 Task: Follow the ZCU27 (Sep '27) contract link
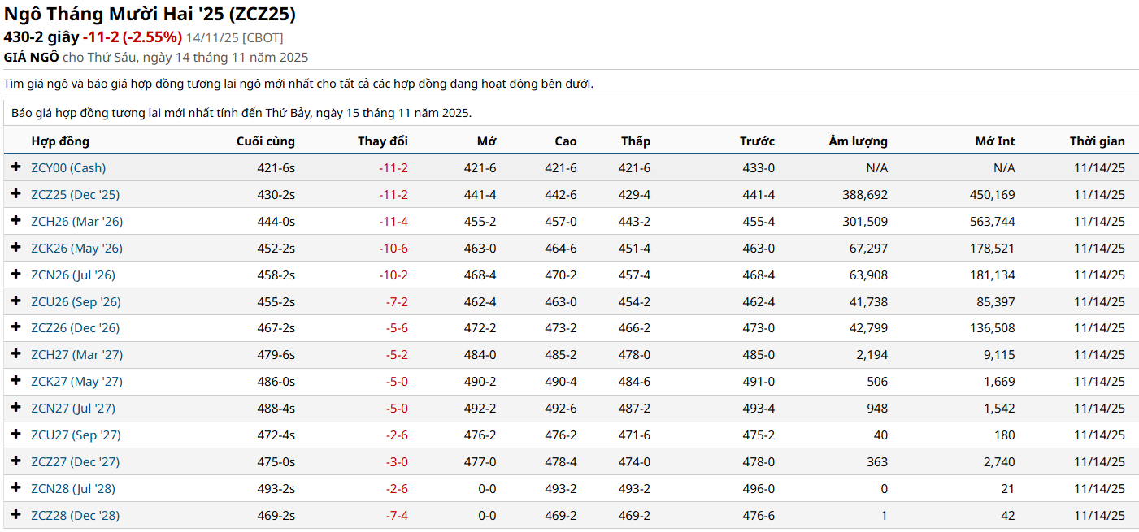coord(76,435)
